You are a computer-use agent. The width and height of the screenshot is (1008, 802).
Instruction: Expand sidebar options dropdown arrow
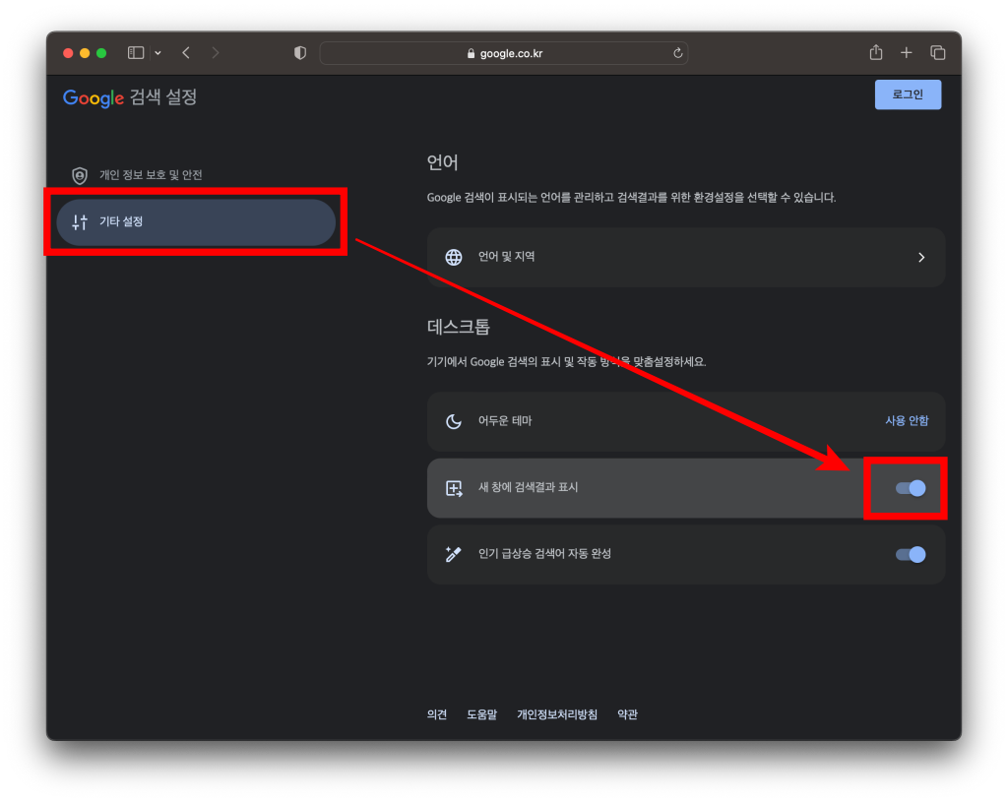click(x=157, y=53)
